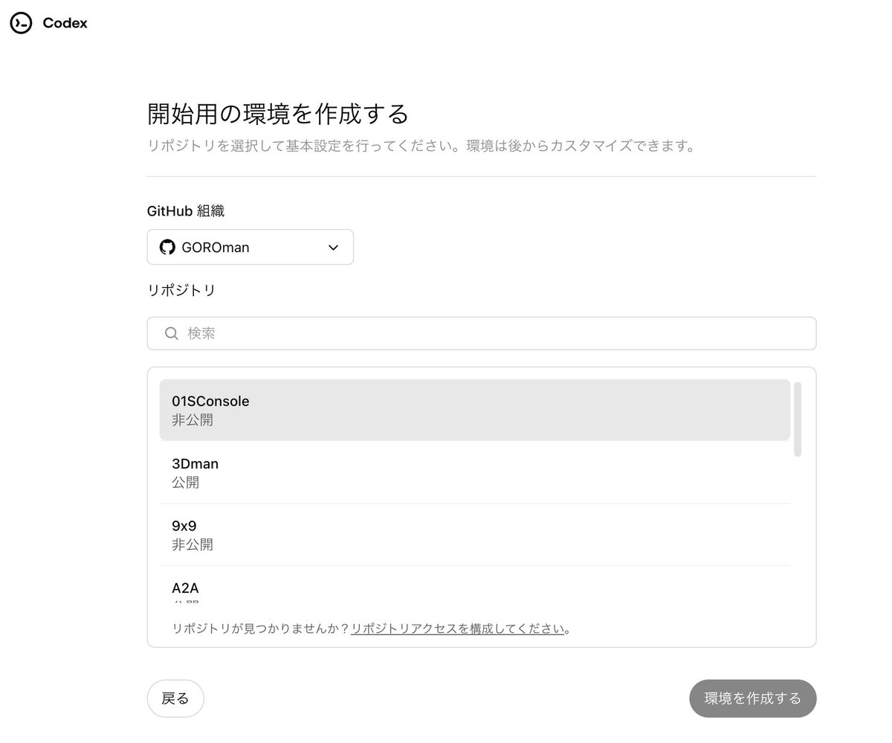Select the 9x9 repository row
The image size is (892, 743).
[x=475, y=535]
